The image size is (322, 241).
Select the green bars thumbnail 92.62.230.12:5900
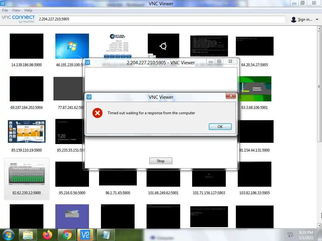click(27, 174)
